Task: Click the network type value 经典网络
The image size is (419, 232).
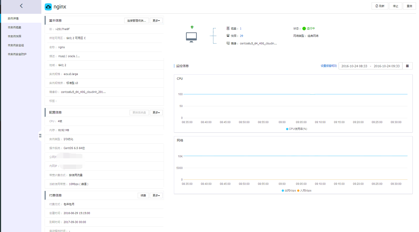Action: click(x=313, y=36)
